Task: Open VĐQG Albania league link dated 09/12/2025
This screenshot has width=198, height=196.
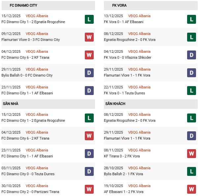Action: coord(37,34)
